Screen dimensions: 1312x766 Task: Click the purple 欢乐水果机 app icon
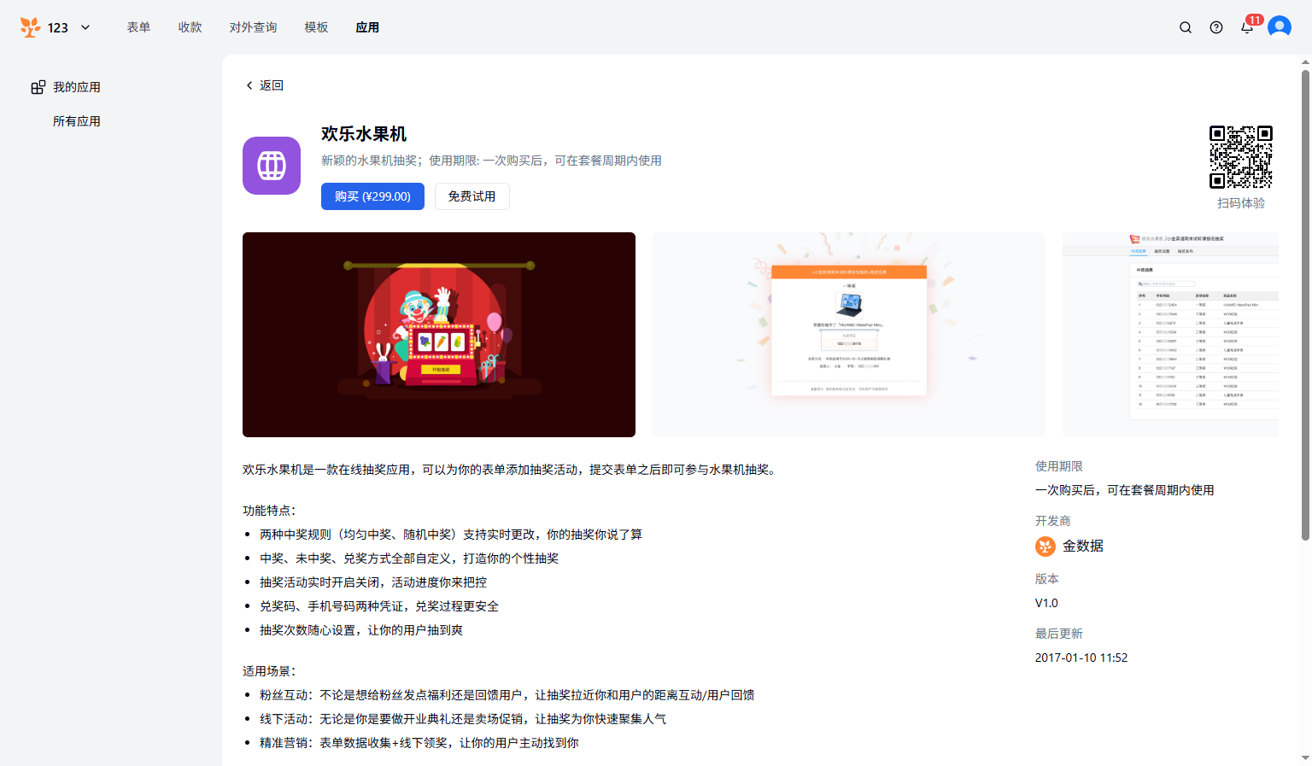pos(272,166)
